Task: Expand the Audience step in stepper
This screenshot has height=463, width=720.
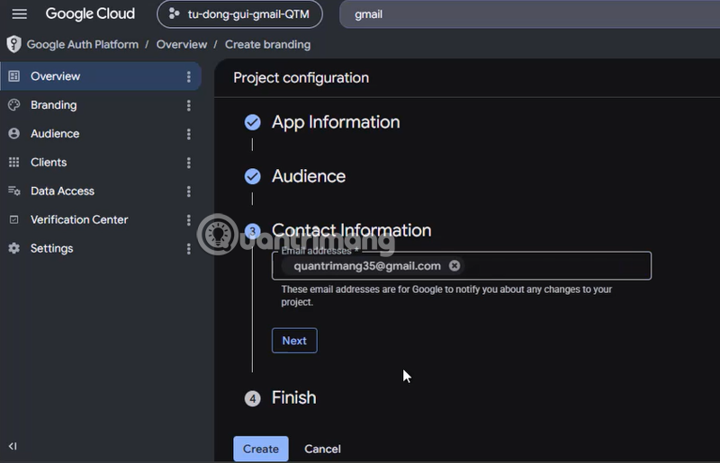Action: 309,176
